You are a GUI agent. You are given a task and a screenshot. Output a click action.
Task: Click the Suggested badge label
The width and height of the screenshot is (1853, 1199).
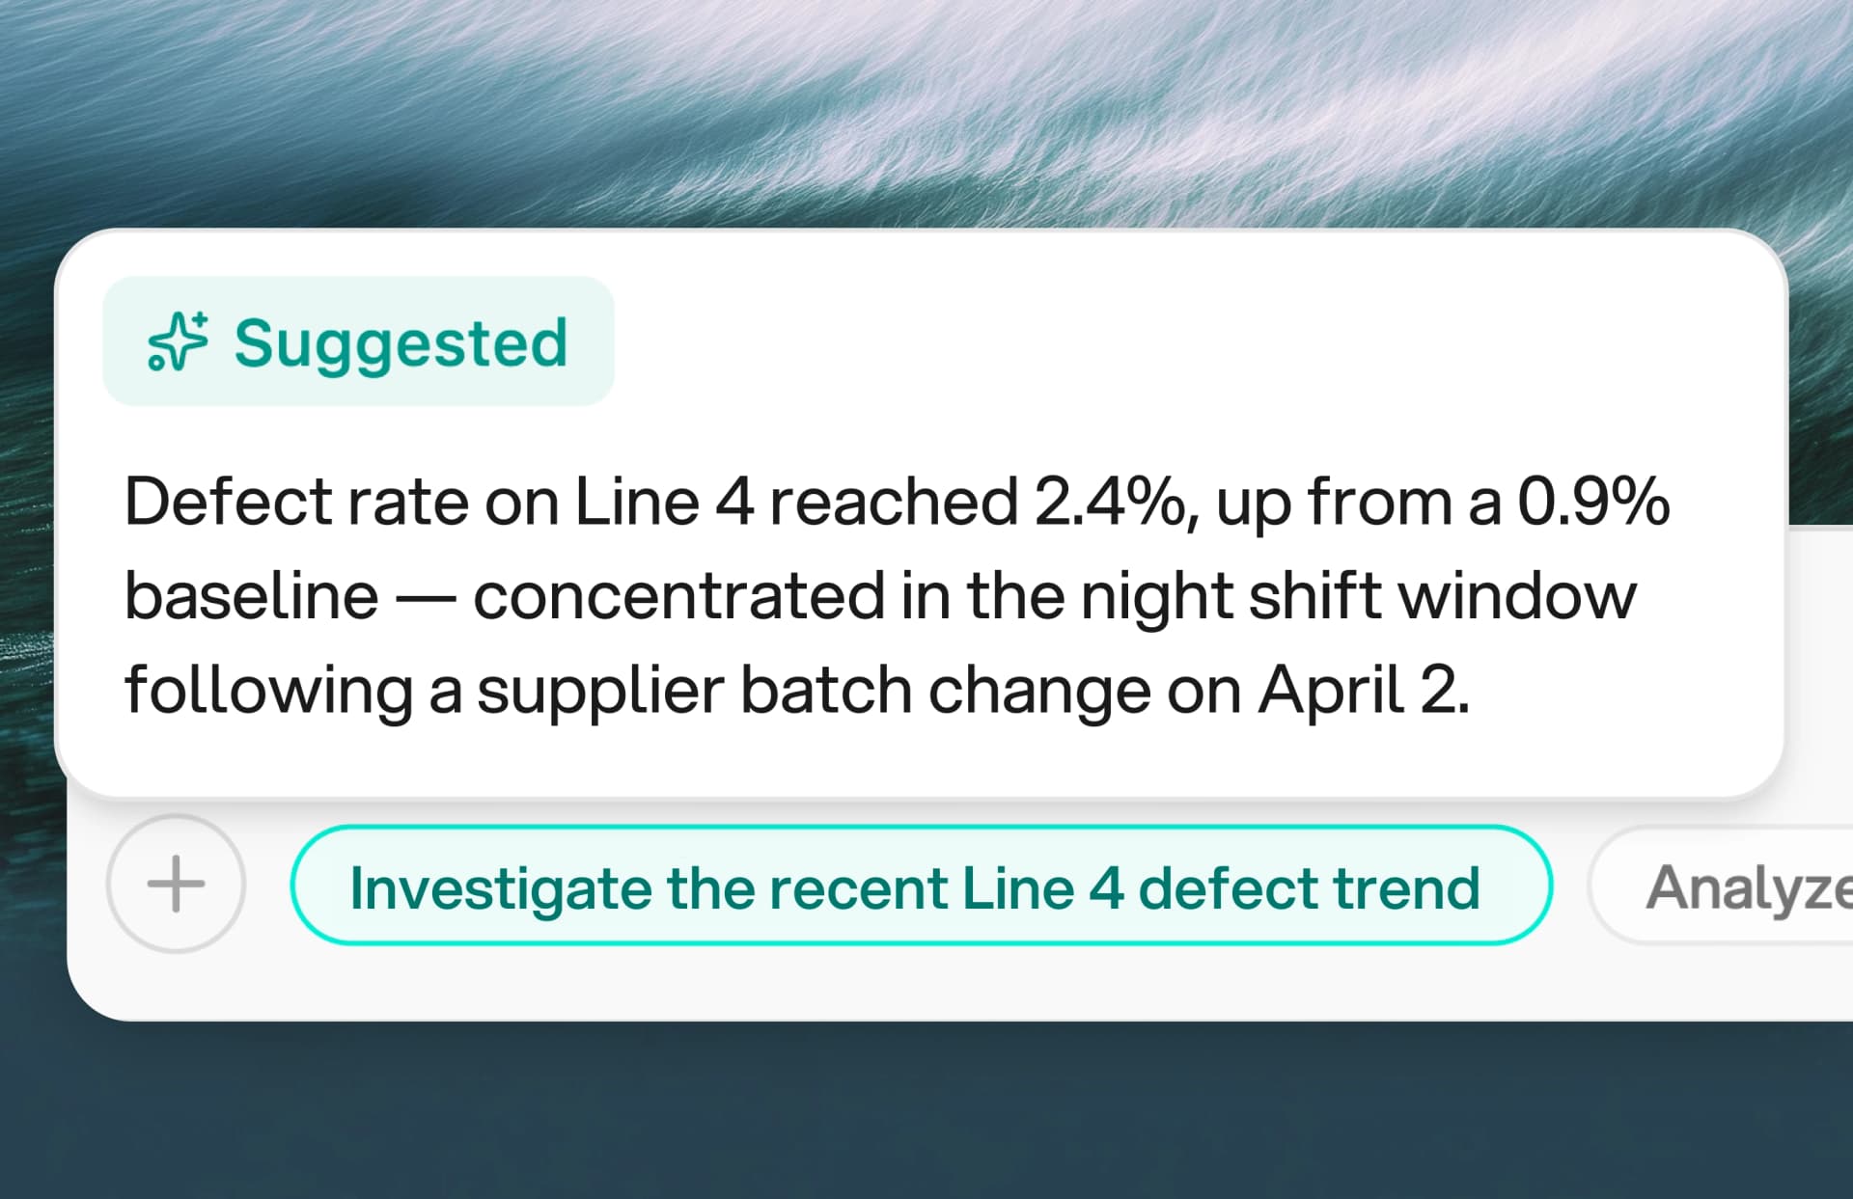pyautogui.click(x=401, y=343)
